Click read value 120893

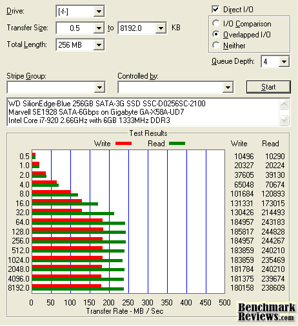(273, 194)
